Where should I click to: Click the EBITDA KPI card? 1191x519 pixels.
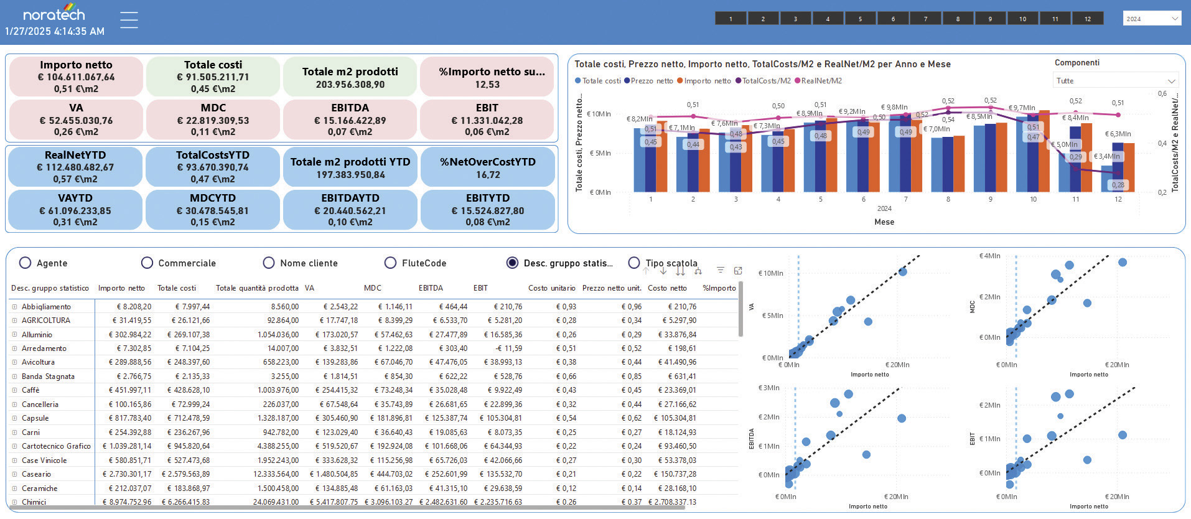(350, 119)
